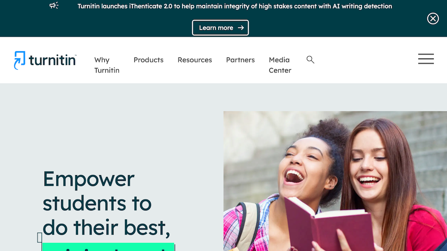The image size is (447, 251).
Task: Click the Turnitin logo
Action: (x=45, y=60)
